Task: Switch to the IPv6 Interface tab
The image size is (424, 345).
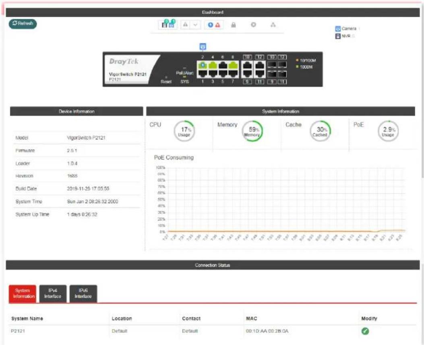Action: click(x=83, y=293)
